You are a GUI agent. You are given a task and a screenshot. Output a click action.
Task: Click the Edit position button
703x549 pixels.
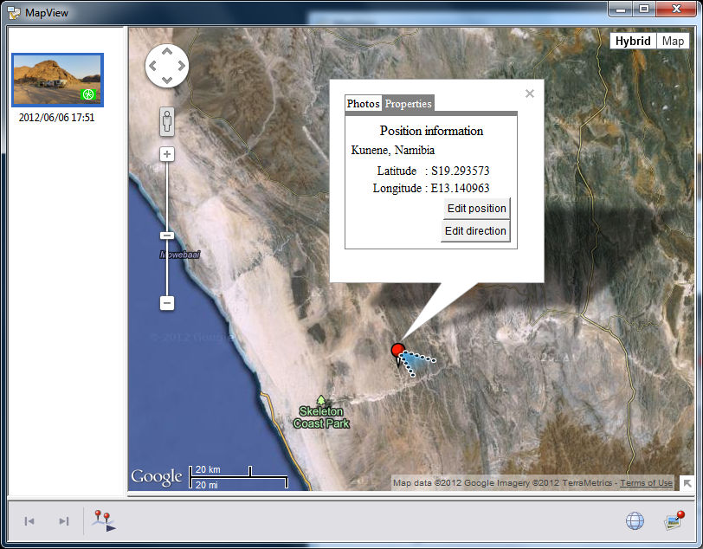[476, 209]
